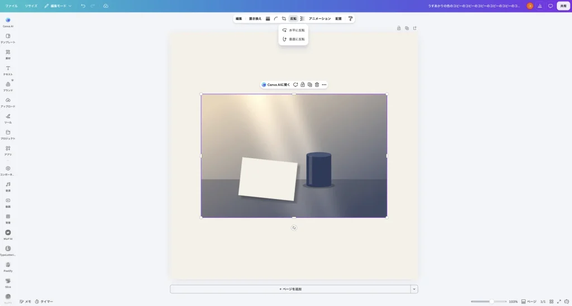Click the 103% zoom level value
The width and height of the screenshot is (572, 306).
coord(513,302)
